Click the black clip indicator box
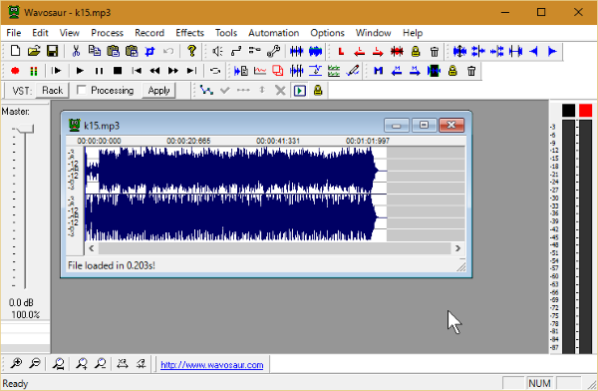The height and width of the screenshot is (391, 598). point(568,111)
